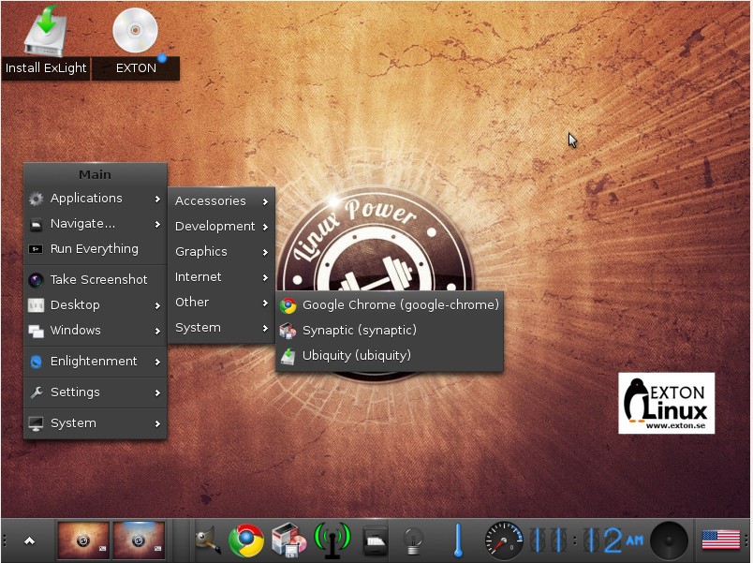753x563 pixels.
Task: Click the Run Everything terminal icon
Action: point(36,249)
